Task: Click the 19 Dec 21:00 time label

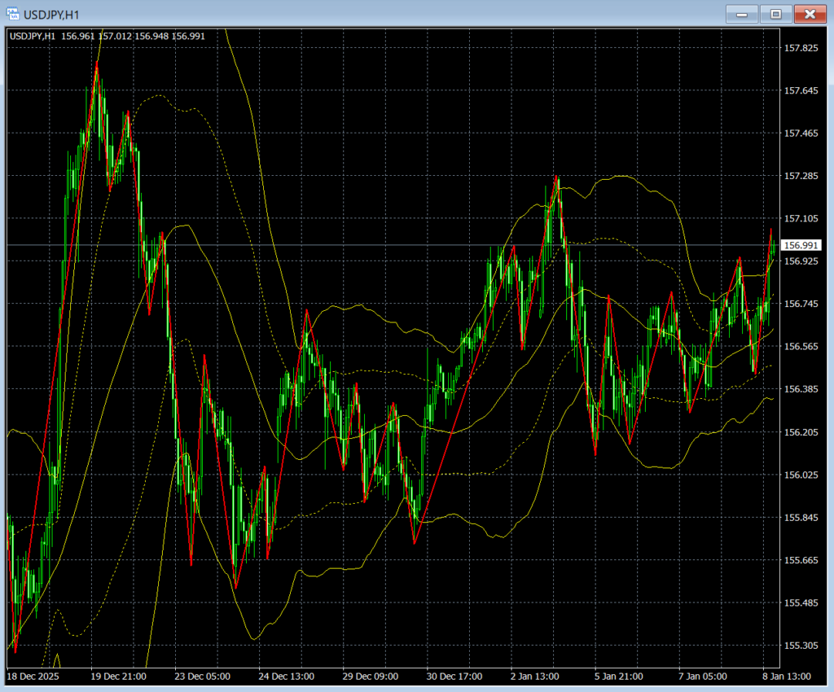Action: coord(118,677)
